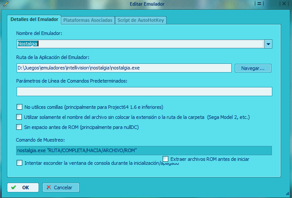
Task: Click the Ruta de la Aplicación path field
Action: point(124,68)
